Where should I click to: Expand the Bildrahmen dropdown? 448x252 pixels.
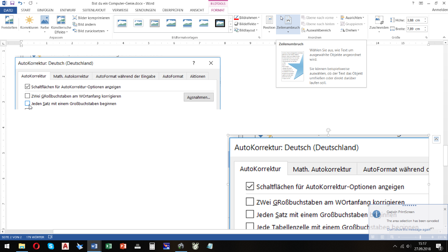pyautogui.click(x=247, y=18)
